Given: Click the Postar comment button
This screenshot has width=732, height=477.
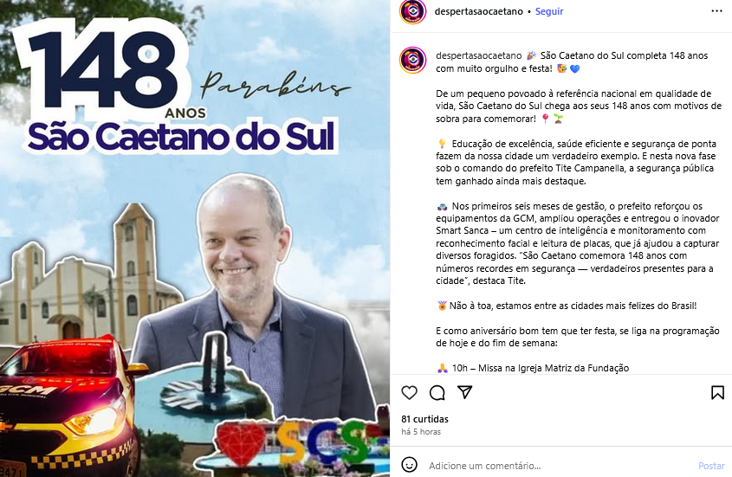Looking at the screenshot, I should 711,466.
